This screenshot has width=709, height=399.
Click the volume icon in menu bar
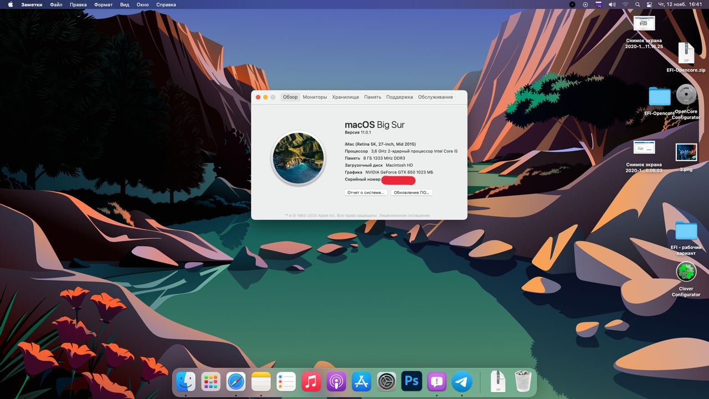coord(612,4)
